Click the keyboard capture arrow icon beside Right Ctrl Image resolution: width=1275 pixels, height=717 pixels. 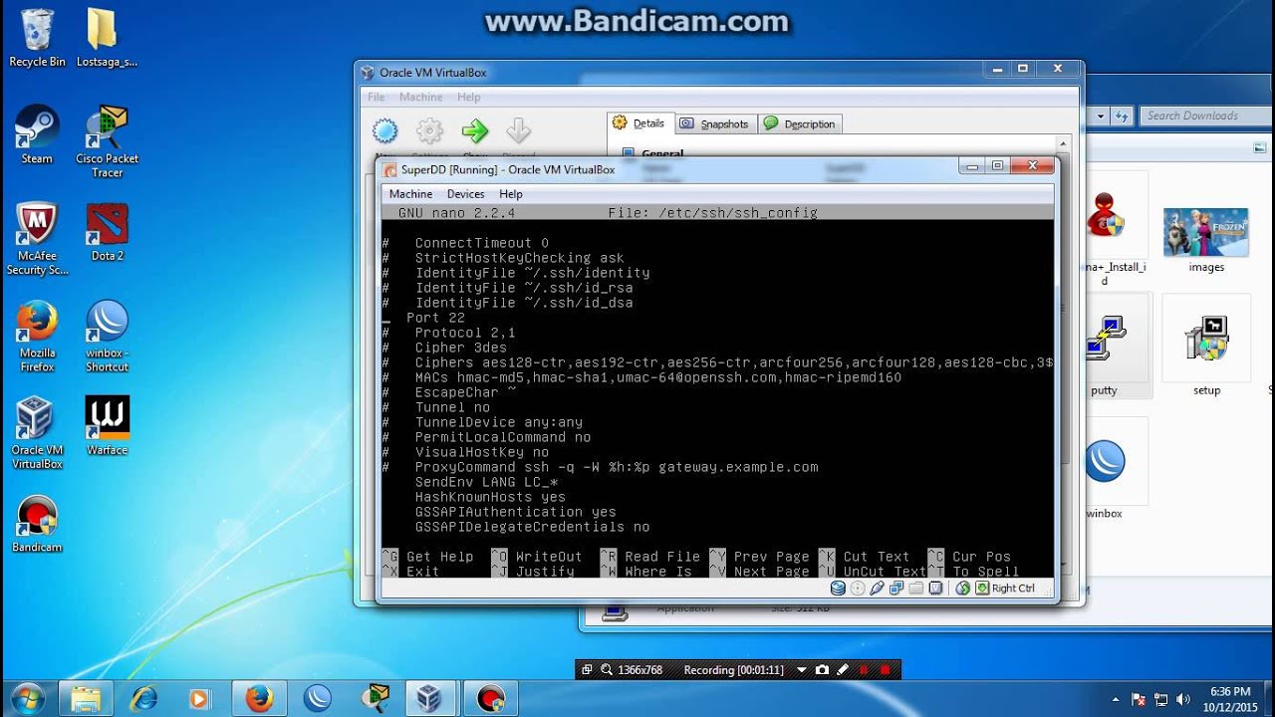982,588
